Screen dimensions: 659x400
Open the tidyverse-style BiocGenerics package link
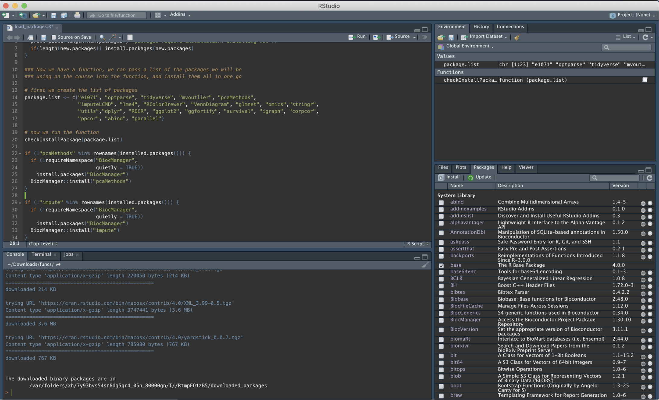tap(465, 313)
